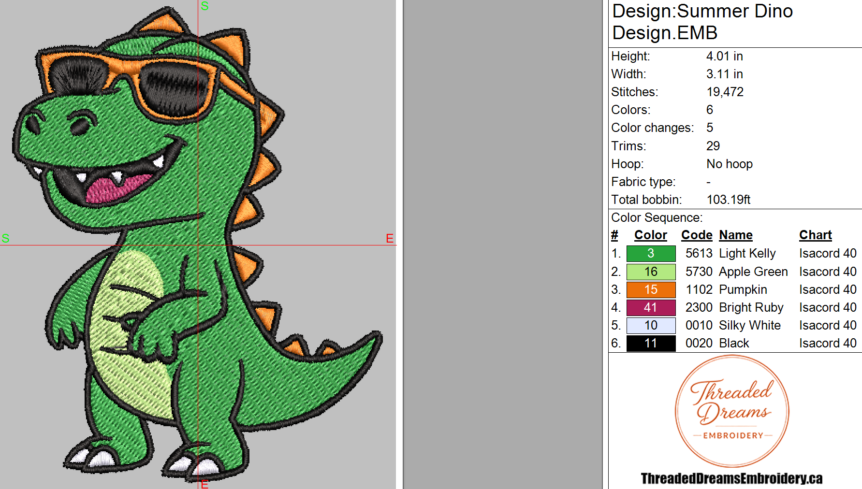Click the Light Kelly thread name
862x489 pixels.
pos(747,254)
